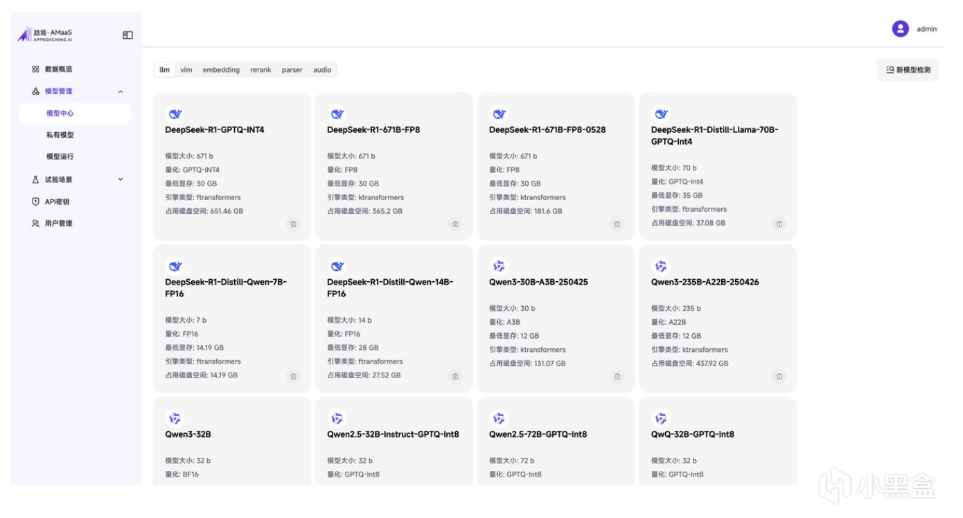Select the text '占用磁盘空间: 365.2 GB'
This screenshot has height=518, width=963.
click(x=364, y=211)
